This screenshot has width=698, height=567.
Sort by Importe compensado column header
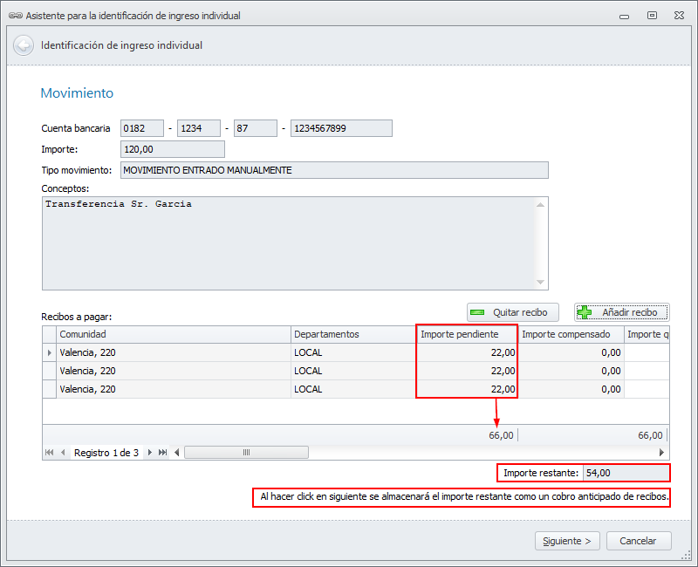tap(571, 334)
